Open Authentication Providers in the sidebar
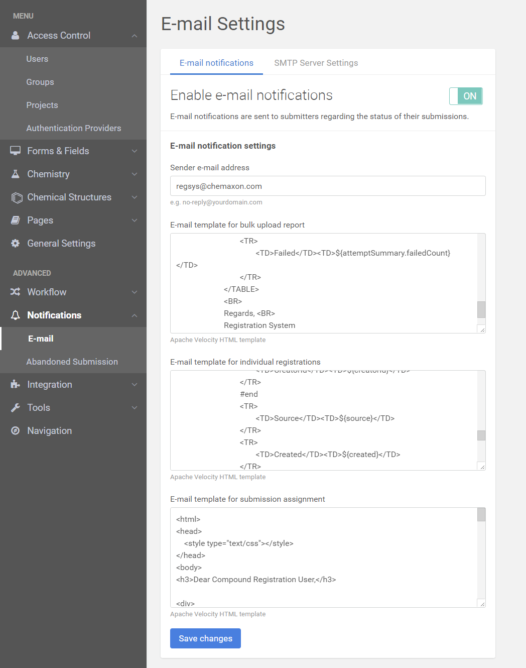 (x=73, y=128)
